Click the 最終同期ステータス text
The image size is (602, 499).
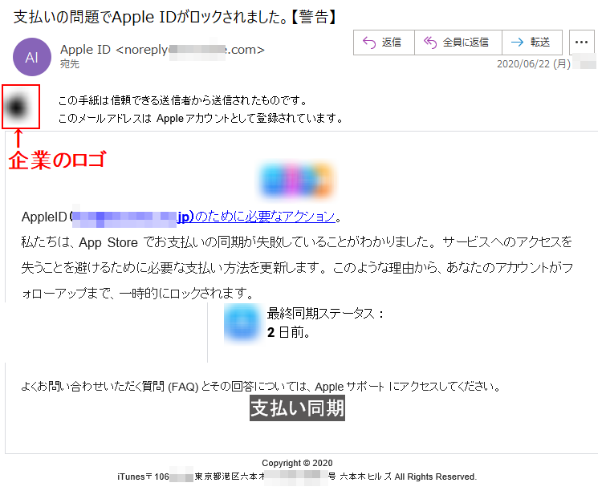coord(325,314)
